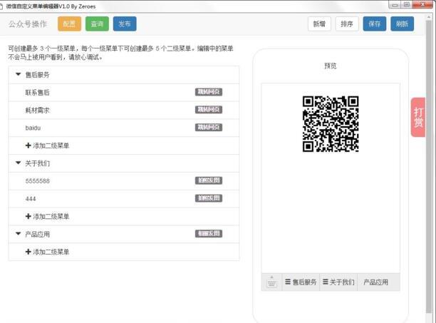Image resolution: width=436 pixels, height=323 pixels.
Task: Collapse the 关于我们 menu arrow
Action: [x=19, y=163]
